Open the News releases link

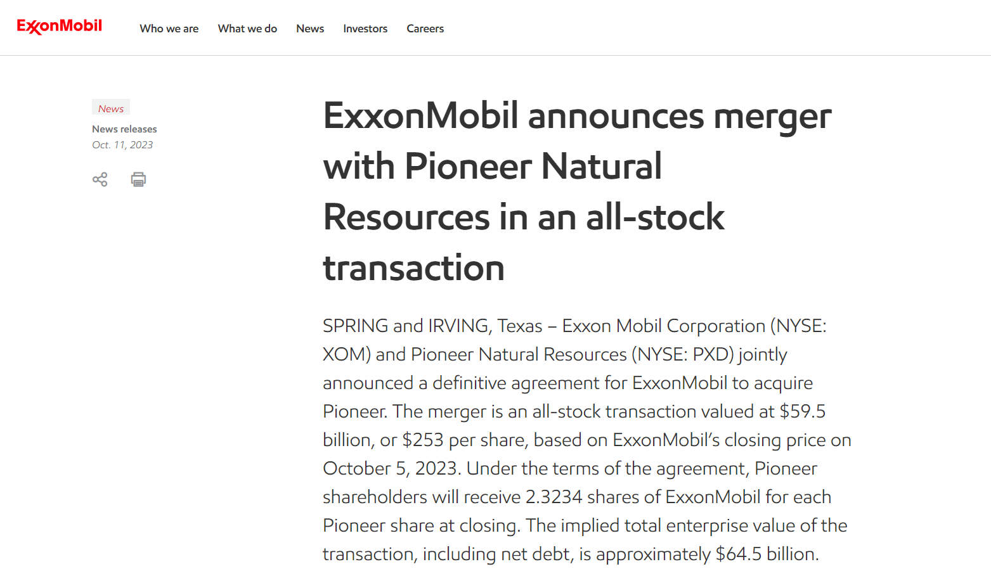124,129
